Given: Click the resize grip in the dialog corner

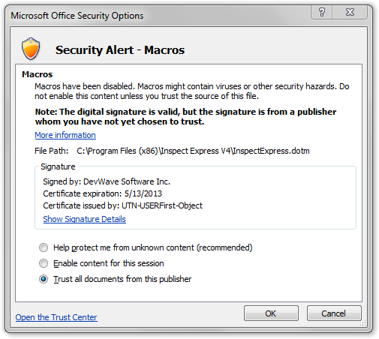Looking at the screenshot, I should [x=363, y=323].
